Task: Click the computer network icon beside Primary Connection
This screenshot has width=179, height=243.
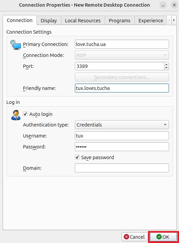Action: [x=16, y=45]
